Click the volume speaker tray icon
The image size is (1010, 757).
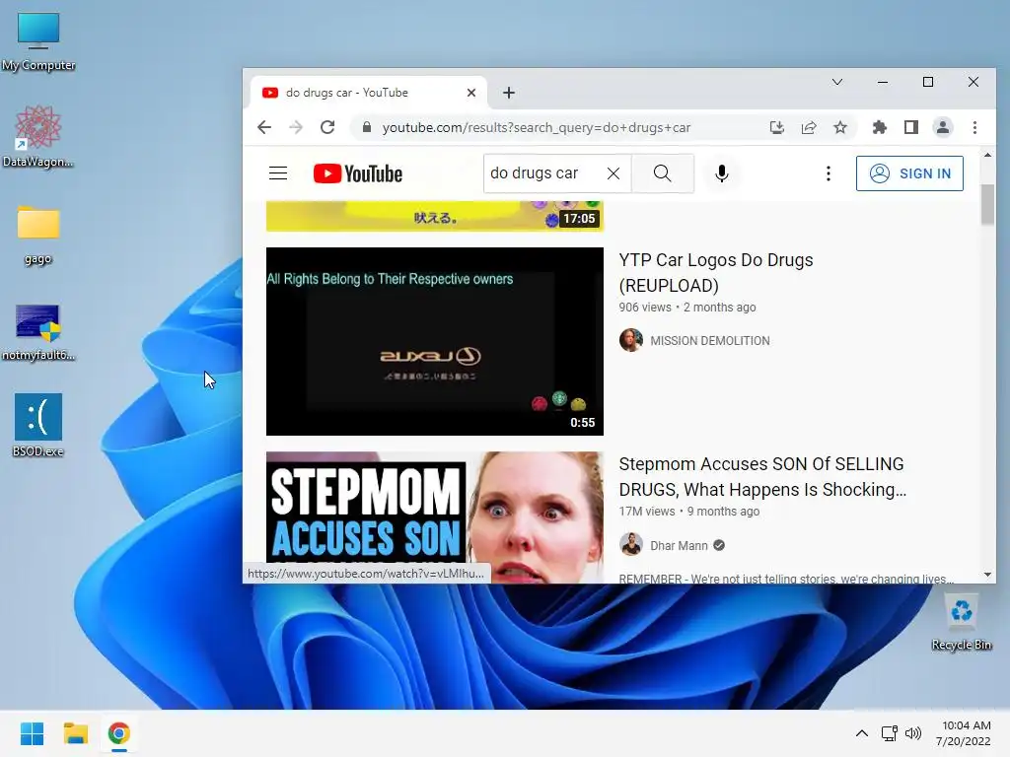(913, 733)
